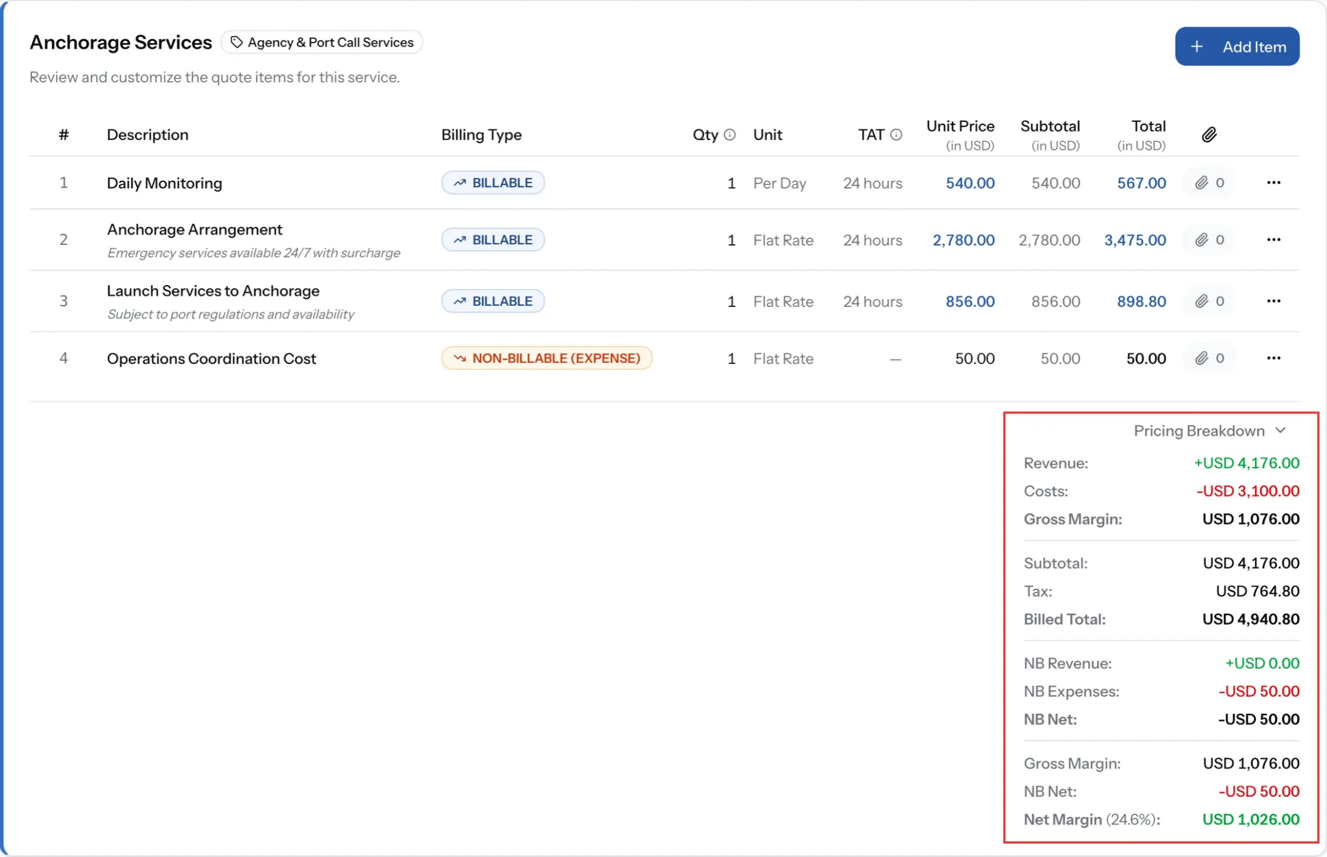Click BILLABLE badge on Daily Monitoring row
The image size is (1327, 857).
[493, 182]
